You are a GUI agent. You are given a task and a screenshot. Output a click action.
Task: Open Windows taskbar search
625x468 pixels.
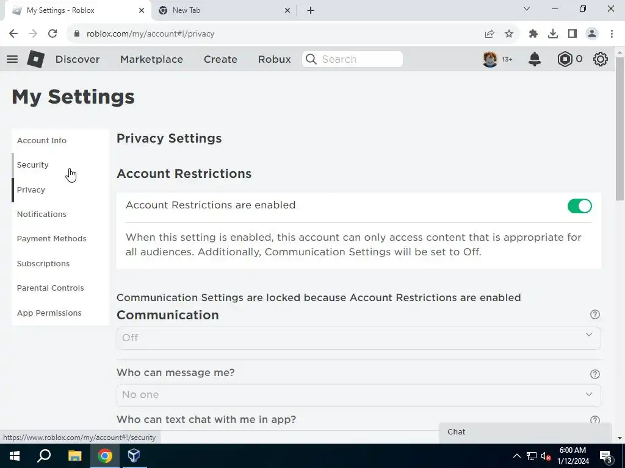[44, 456]
